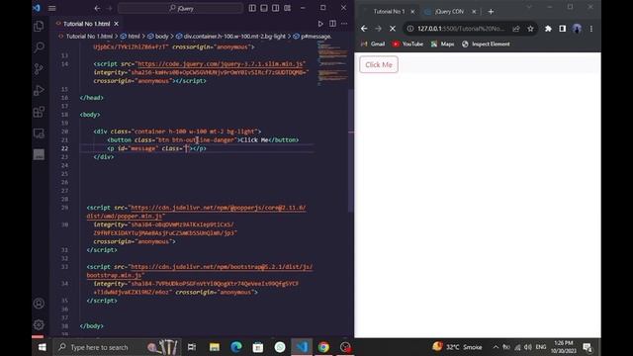Show hidden system tray icons
Screen dimensions: 633x356
click(496, 347)
